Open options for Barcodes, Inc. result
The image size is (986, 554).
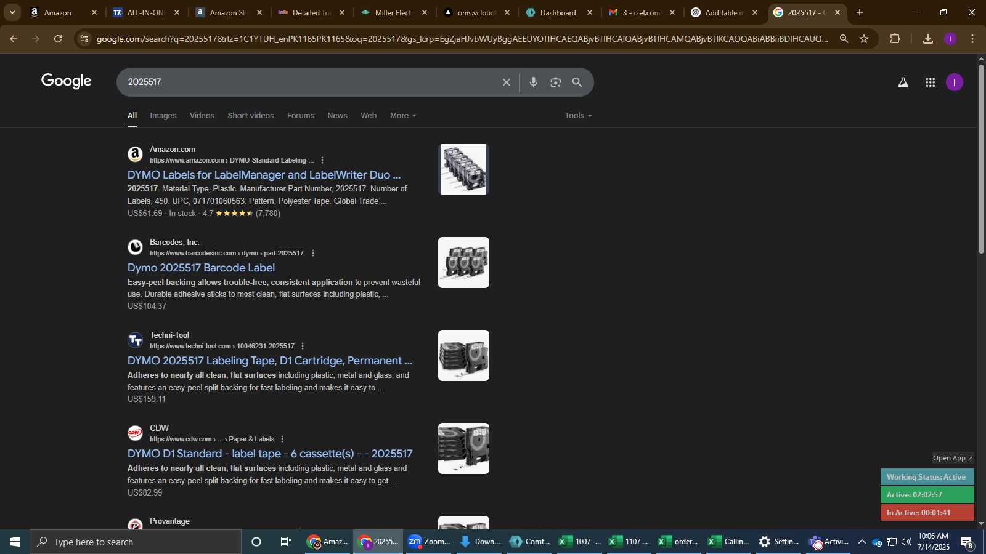(x=313, y=253)
